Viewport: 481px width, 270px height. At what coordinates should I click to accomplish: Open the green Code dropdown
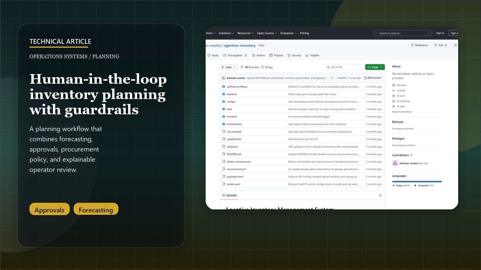tap(375, 67)
